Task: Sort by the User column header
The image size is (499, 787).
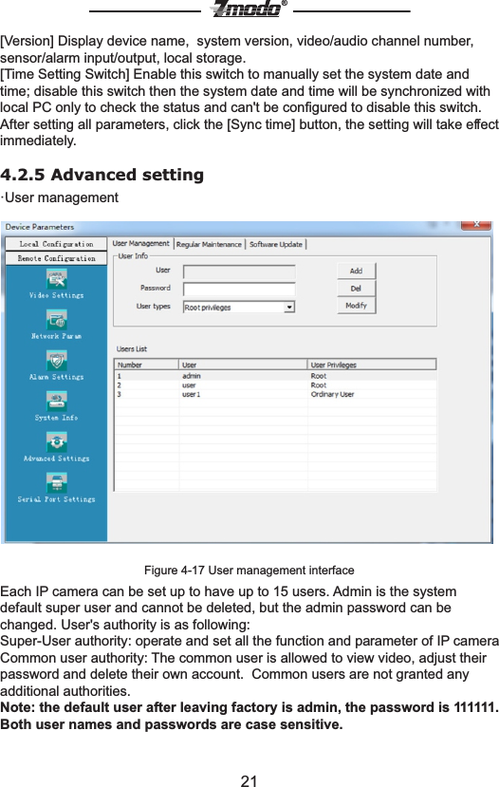Action: click(x=243, y=365)
